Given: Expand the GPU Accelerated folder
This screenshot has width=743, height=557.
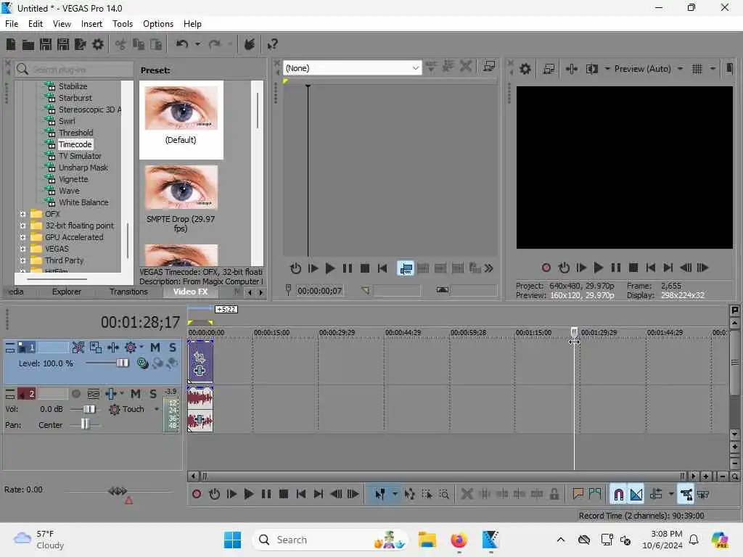Looking at the screenshot, I should (x=22, y=237).
